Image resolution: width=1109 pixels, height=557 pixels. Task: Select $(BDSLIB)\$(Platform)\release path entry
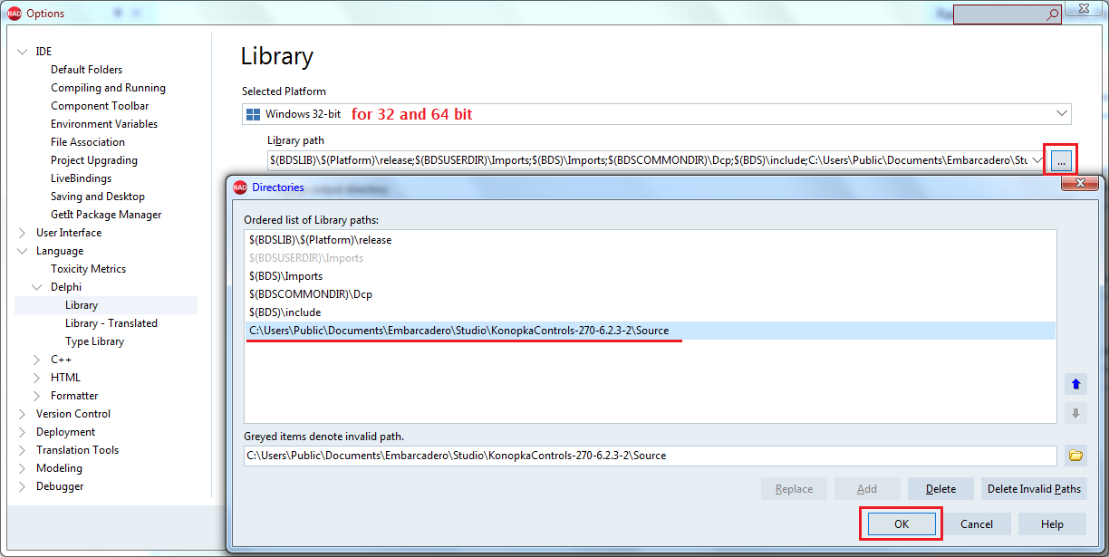click(x=651, y=240)
